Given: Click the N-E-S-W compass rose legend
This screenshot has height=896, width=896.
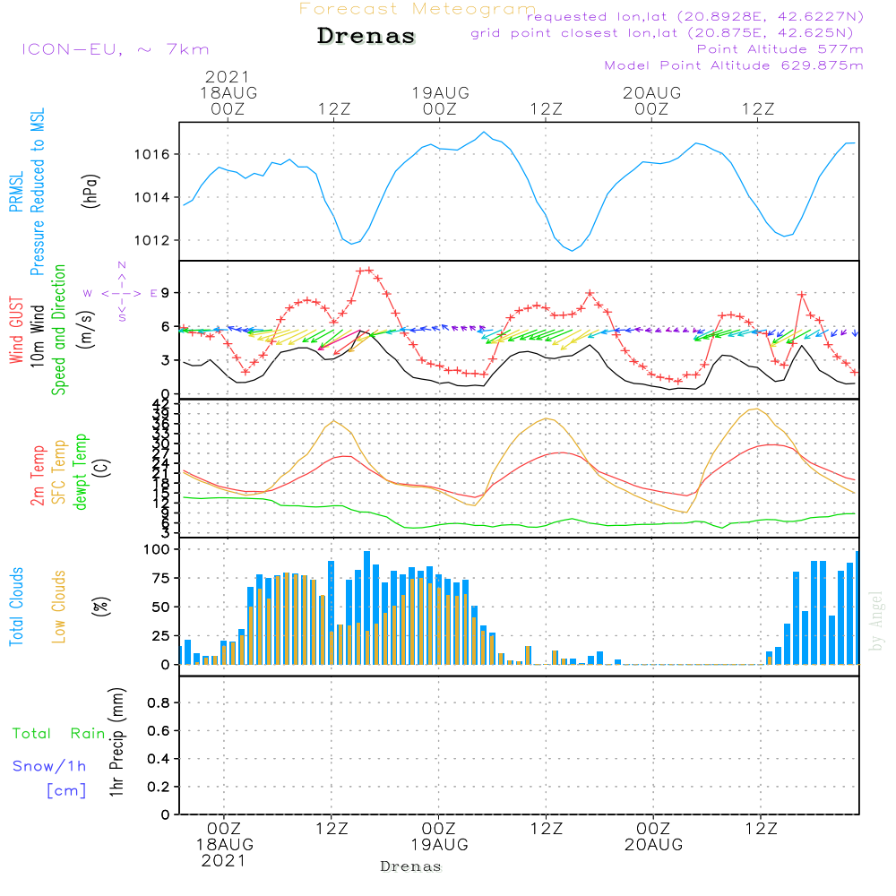Looking at the screenshot, I should click(121, 293).
